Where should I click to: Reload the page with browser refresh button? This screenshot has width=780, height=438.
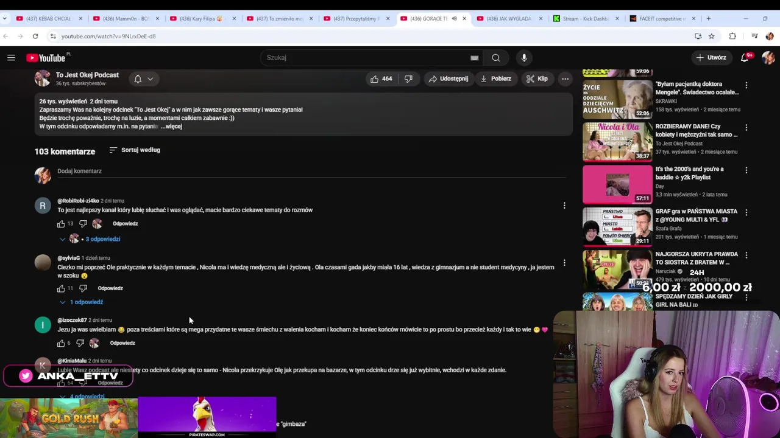(x=35, y=36)
